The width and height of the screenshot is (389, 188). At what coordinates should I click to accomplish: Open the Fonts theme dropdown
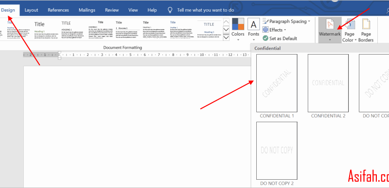253,30
